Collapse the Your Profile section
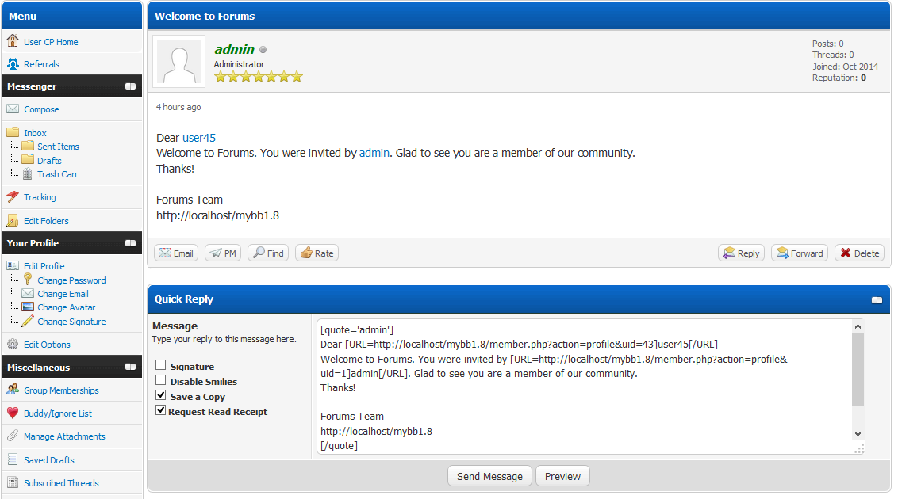 (130, 243)
